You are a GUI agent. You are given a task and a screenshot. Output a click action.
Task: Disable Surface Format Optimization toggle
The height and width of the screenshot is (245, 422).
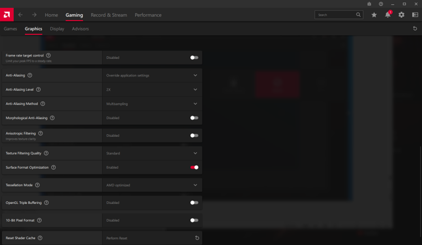(194, 168)
